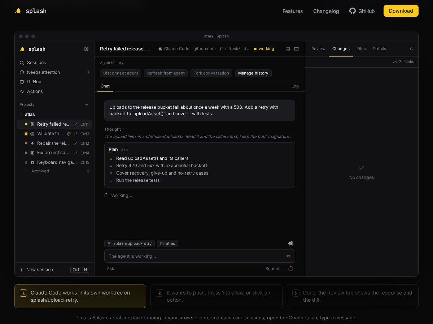Collapse the atlas project tree
The height and width of the screenshot is (324, 433).
21,114
